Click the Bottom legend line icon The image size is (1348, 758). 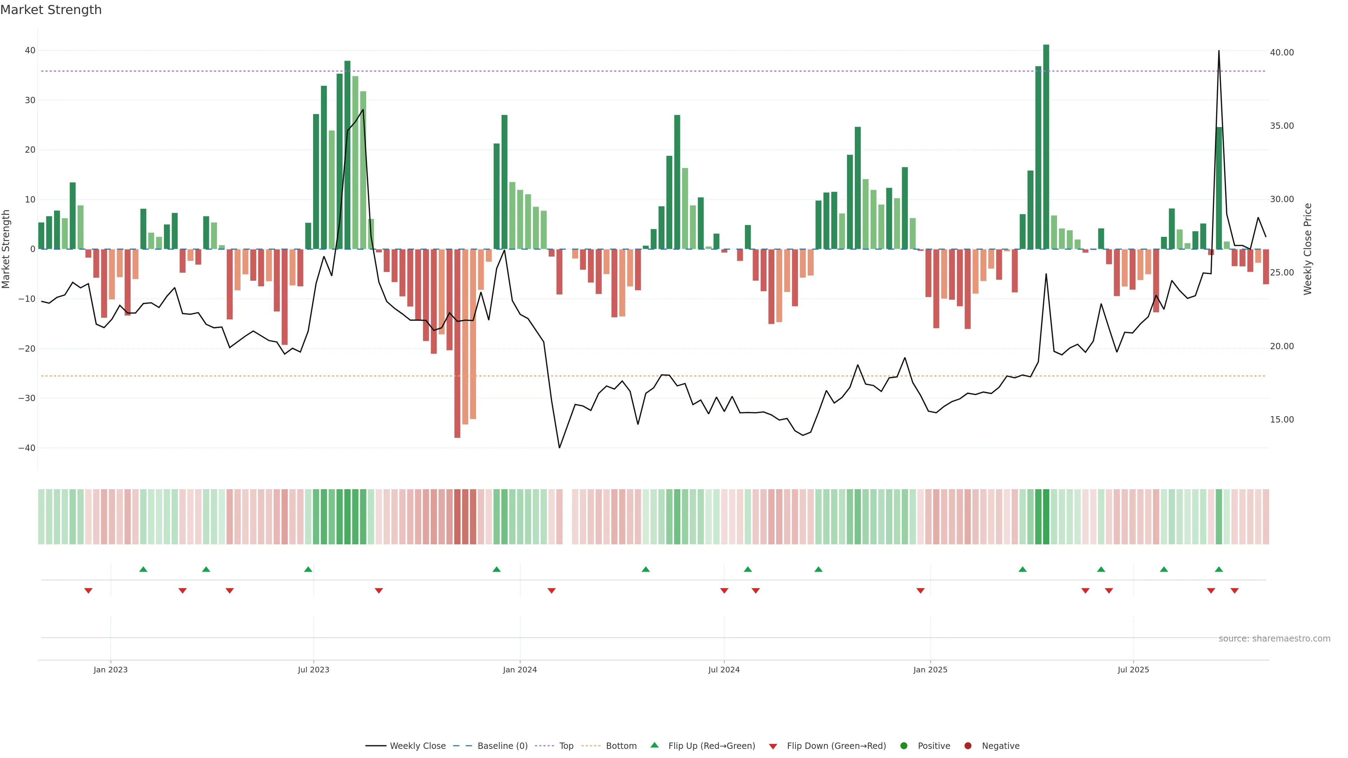point(591,746)
